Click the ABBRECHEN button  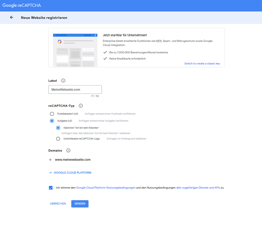[58, 204]
